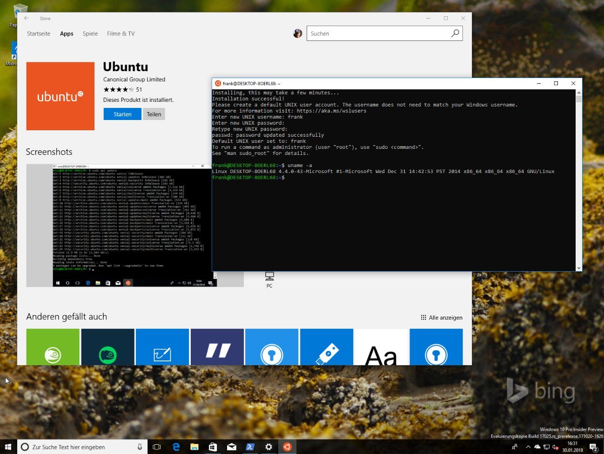604x454 pixels.
Task: Open the clock and date display
Action: click(572, 447)
